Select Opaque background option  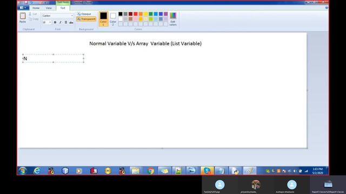point(84,14)
